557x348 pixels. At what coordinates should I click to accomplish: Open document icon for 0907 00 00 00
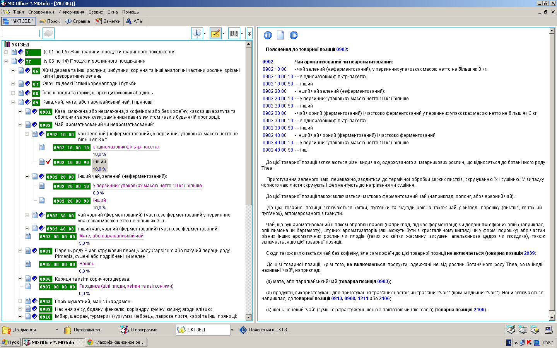pyautogui.click(x=28, y=286)
